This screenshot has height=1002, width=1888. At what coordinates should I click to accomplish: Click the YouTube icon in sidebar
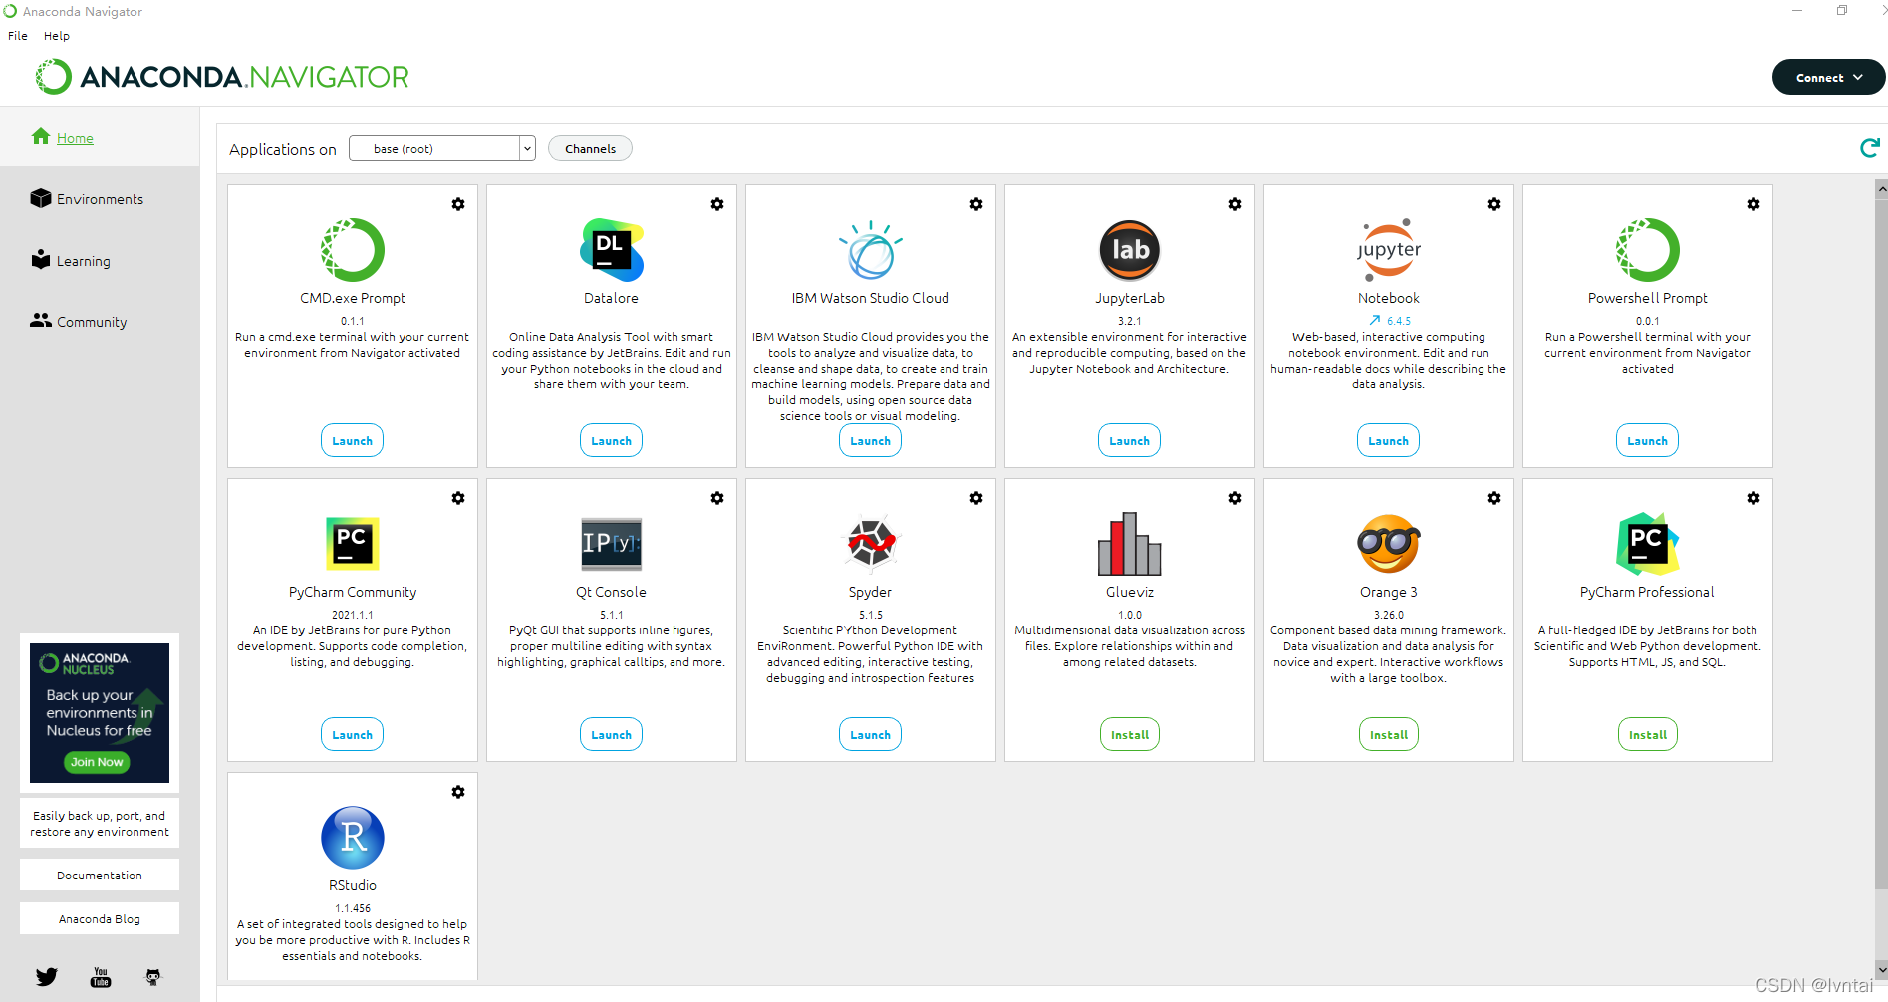click(x=101, y=977)
